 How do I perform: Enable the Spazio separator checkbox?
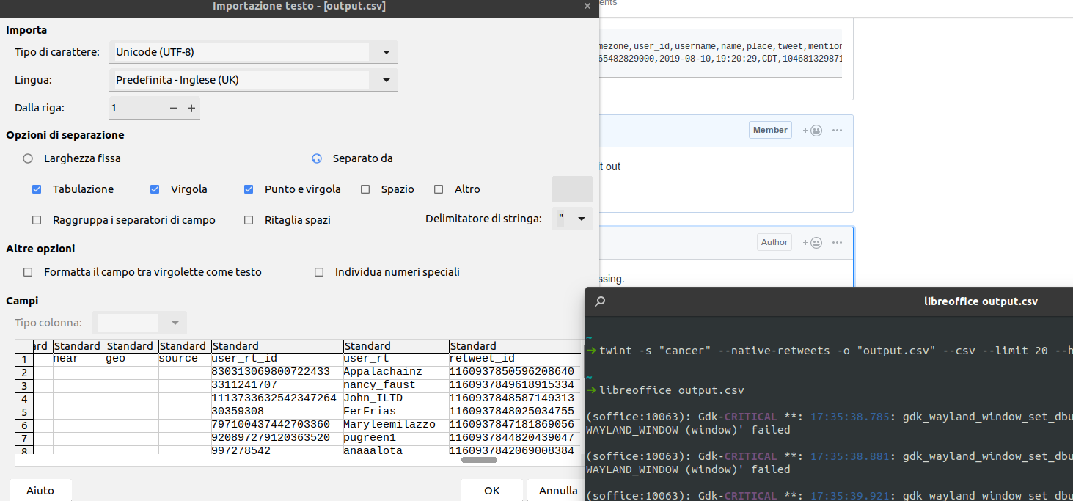(365, 189)
